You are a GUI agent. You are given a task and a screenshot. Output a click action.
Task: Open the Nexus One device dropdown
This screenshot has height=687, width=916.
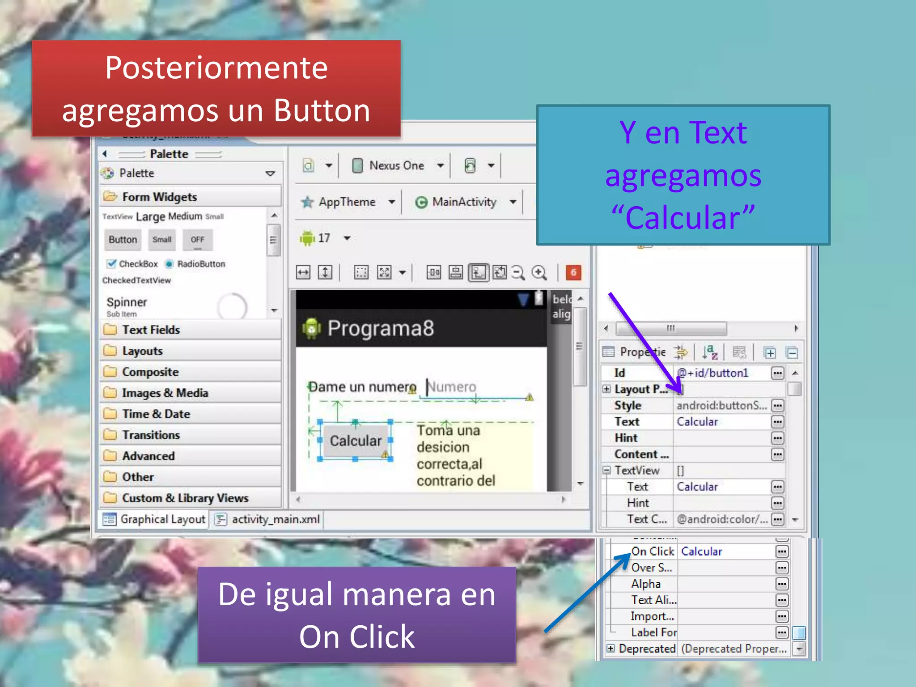click(x=440, y=165)
